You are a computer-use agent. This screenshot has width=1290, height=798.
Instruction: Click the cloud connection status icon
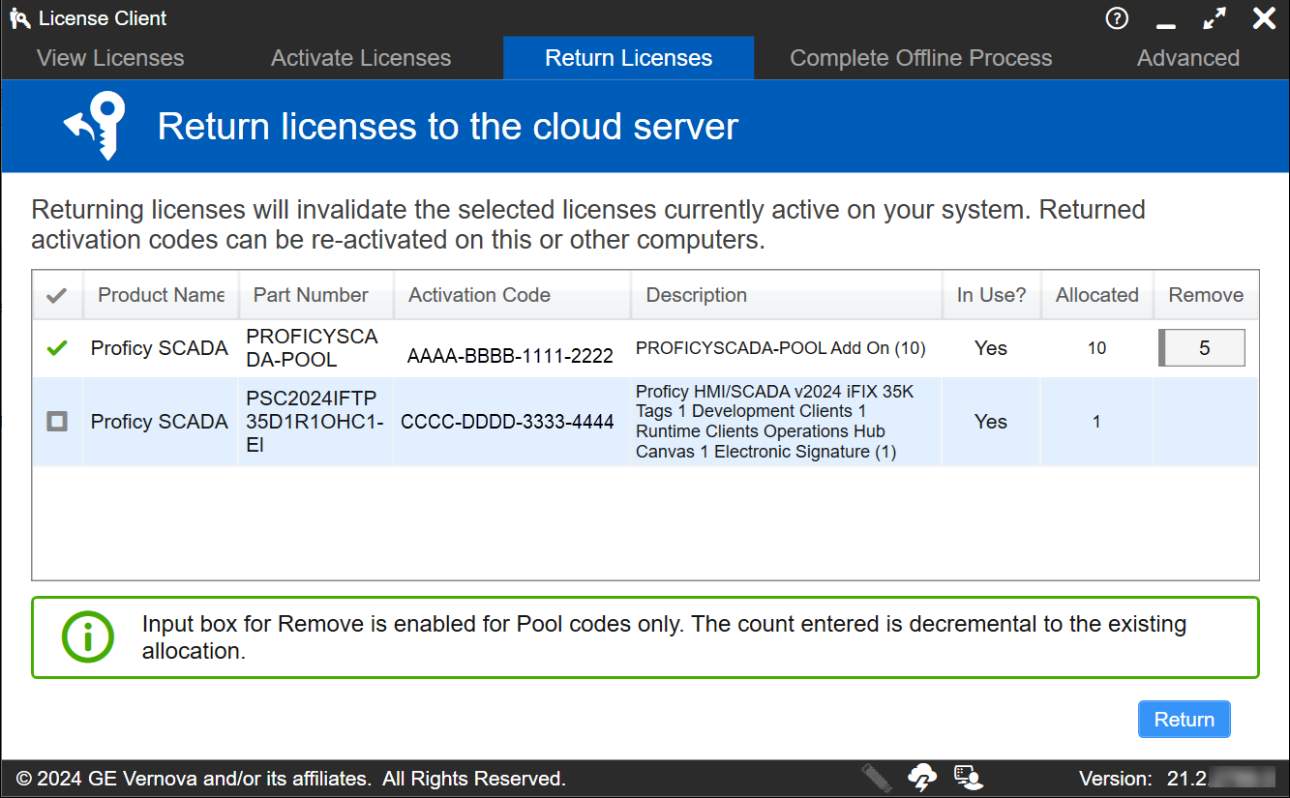(922, 778)
